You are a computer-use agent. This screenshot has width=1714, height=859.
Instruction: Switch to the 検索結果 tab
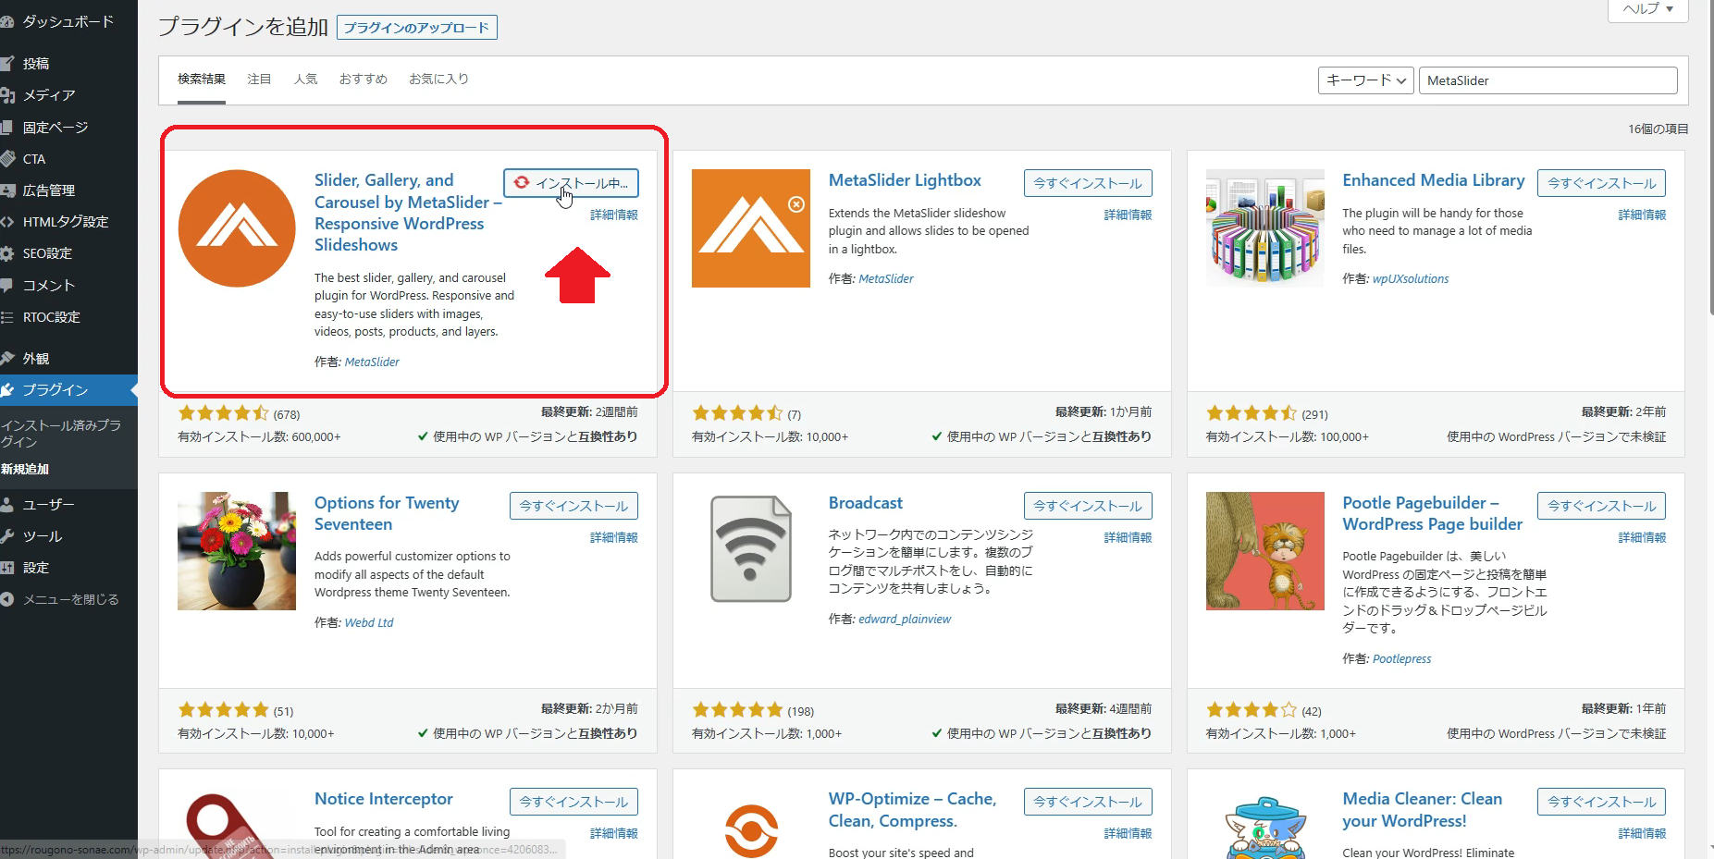[202, 80]
